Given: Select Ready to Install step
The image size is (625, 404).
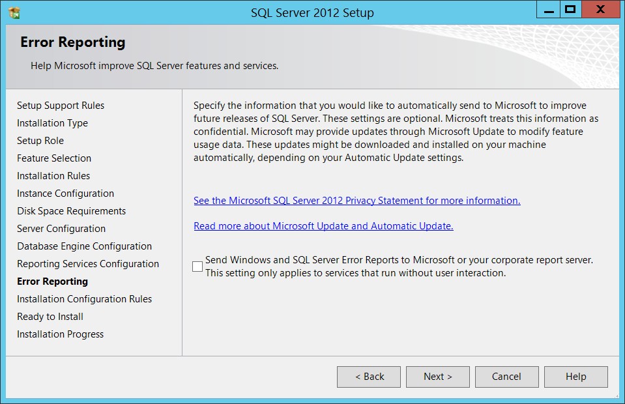Looking at the screenshot, I should point(50,316).
